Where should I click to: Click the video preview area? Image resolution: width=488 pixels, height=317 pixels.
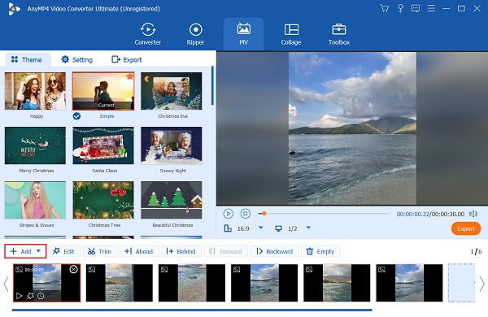(x=352, y=128)
